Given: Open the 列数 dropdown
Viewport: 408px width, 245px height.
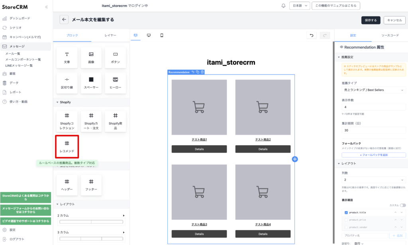Looking at the screenshot, I should [x=373, y=180].
